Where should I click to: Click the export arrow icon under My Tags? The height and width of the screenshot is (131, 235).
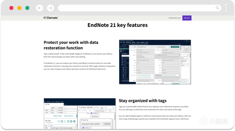click(x=68, y=122)
